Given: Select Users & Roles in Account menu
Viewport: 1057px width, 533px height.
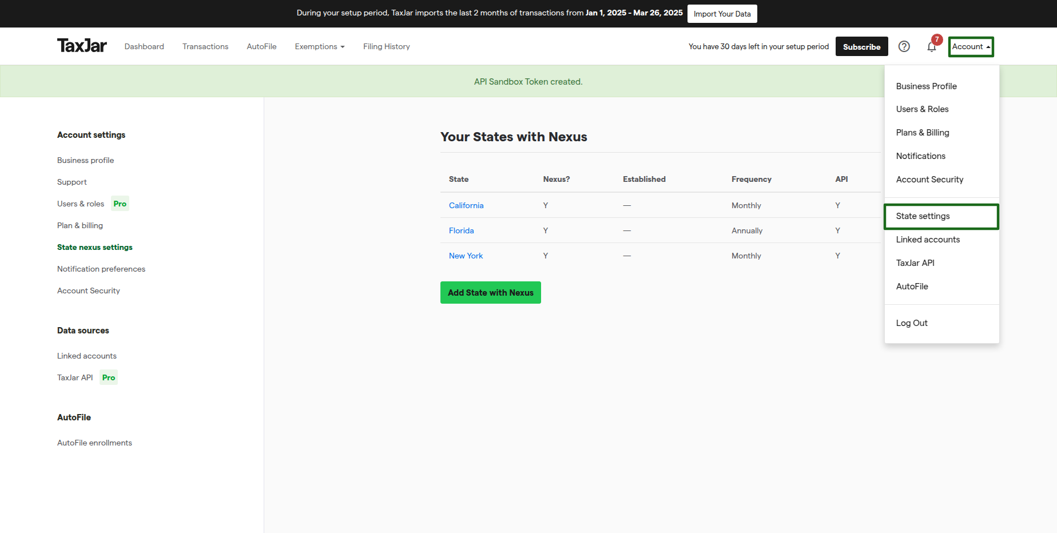Looking at the screenshot, I should pos(922,109).
